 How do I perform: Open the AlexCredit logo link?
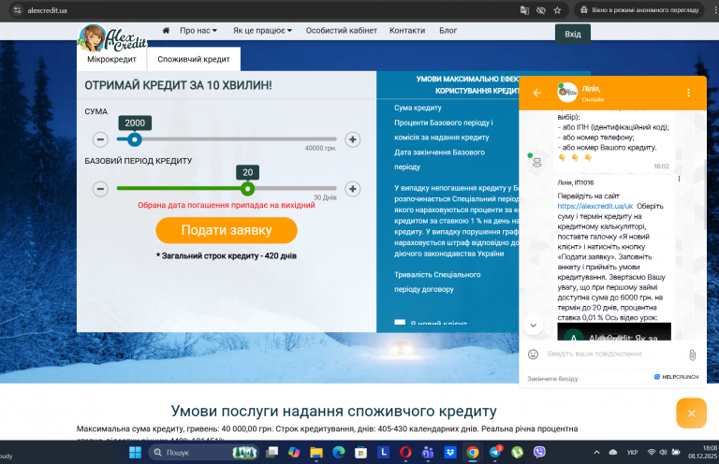[112, 38]
